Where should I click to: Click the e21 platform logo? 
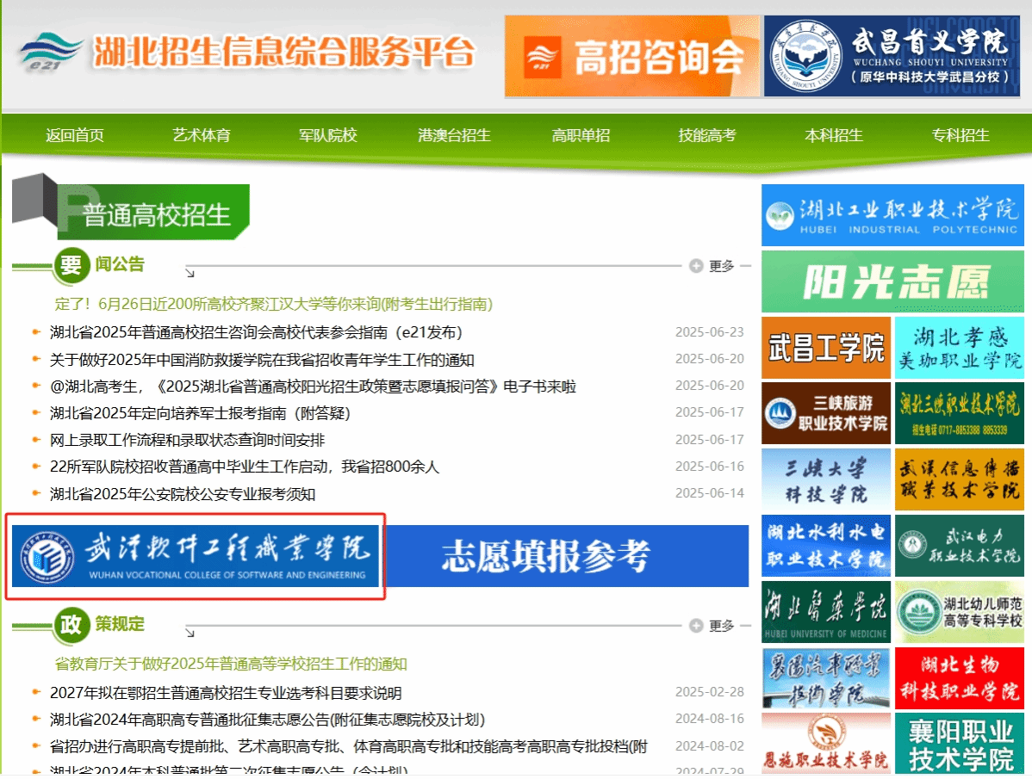(x=52, y=53)
